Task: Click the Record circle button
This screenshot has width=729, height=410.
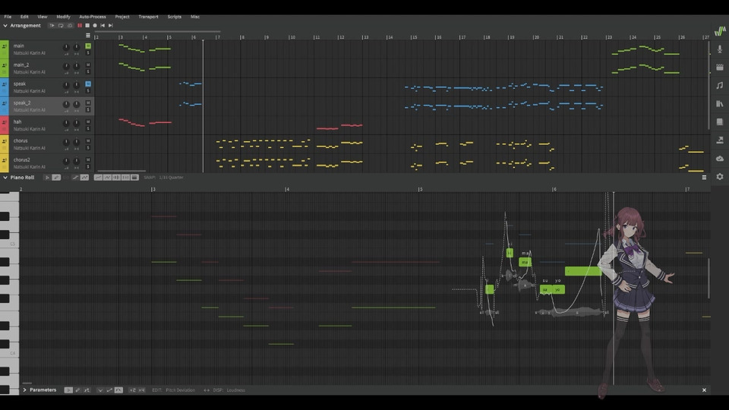Action: pyautogui.click(x=95, y=25)
